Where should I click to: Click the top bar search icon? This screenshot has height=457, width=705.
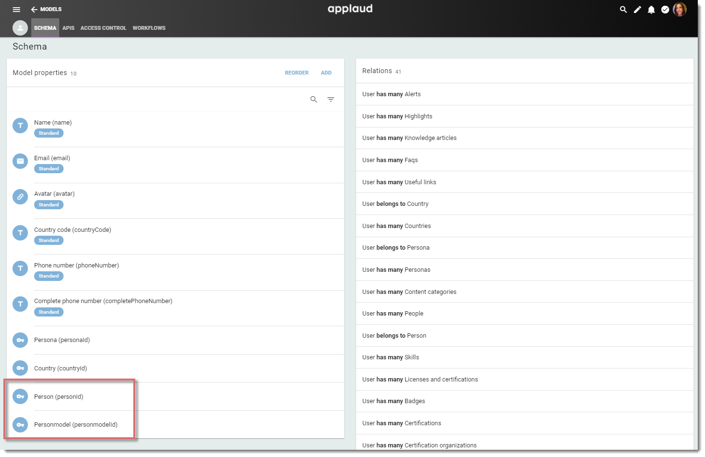(x=623, y=10)
